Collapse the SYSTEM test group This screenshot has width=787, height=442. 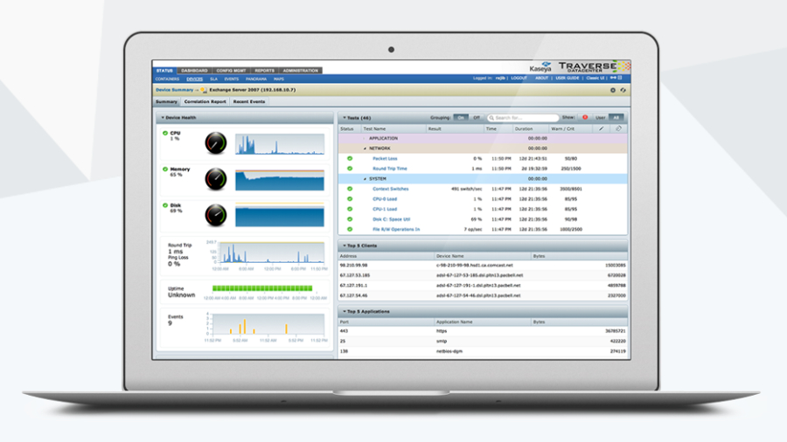365,179
